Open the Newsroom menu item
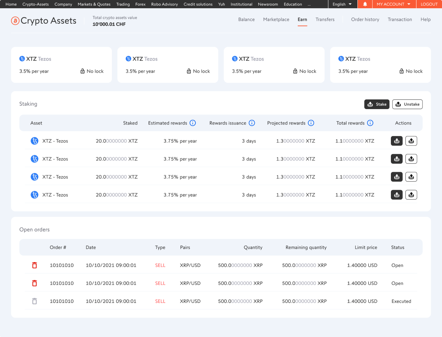This screenshot has width=442, height=337. (268, 4)
